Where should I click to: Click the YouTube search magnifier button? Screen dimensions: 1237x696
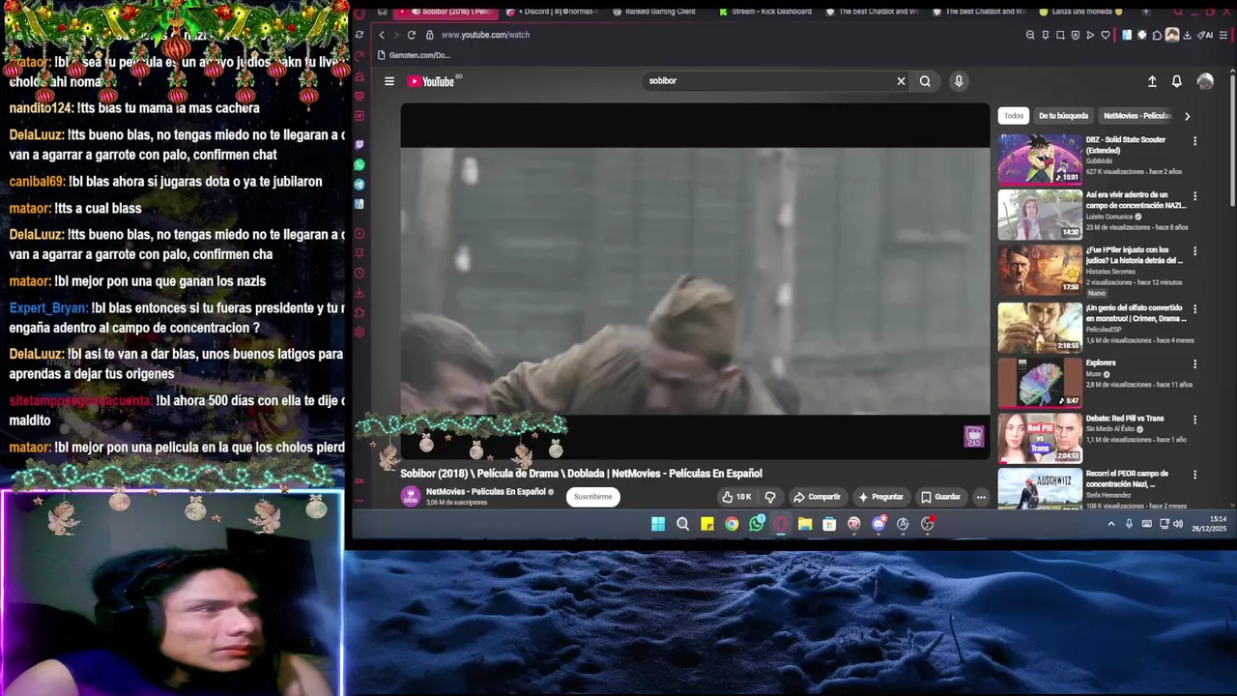(x=925, y=81)
